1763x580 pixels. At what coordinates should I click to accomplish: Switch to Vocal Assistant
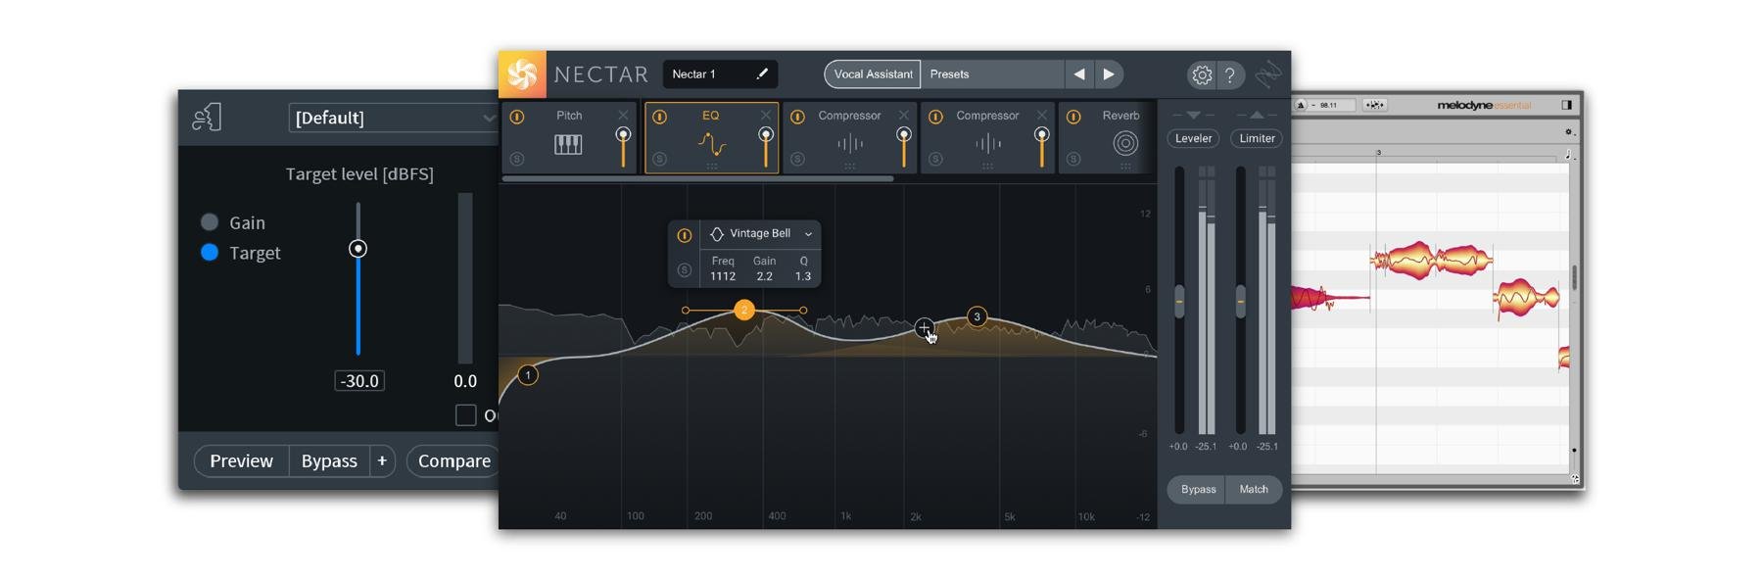tap(873, 74)
